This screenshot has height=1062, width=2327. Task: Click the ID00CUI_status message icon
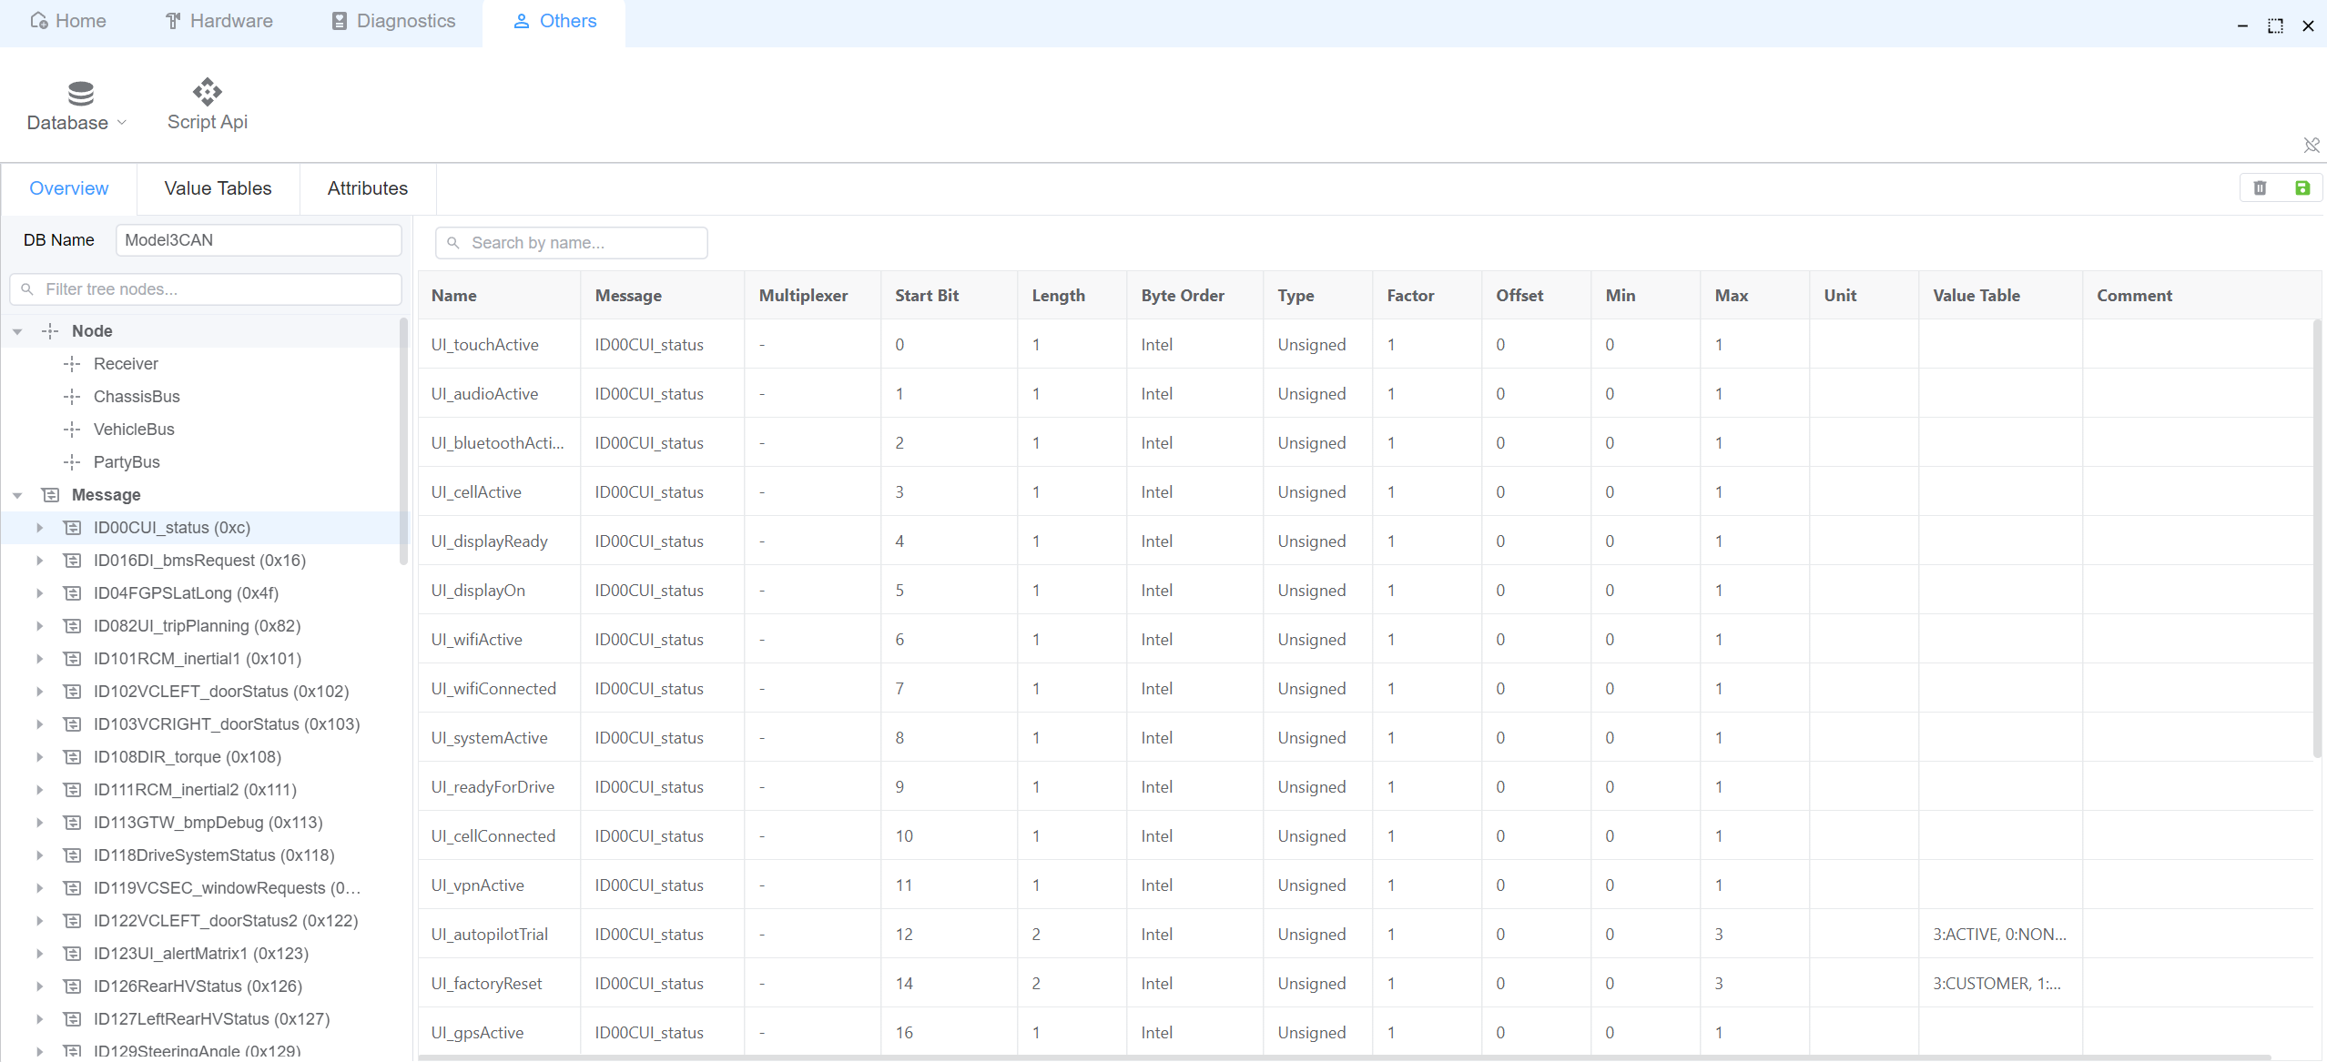(x=73, y=528)
